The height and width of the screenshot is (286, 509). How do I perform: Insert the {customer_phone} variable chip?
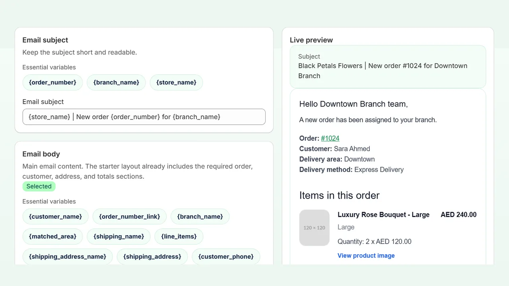[x=226, y=257]
